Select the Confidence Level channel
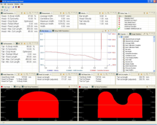The image size is (157, 125). click(x=129, y=56)
